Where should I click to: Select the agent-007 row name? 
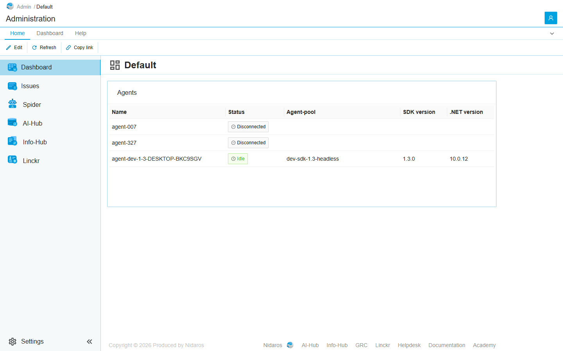point(124,127)
